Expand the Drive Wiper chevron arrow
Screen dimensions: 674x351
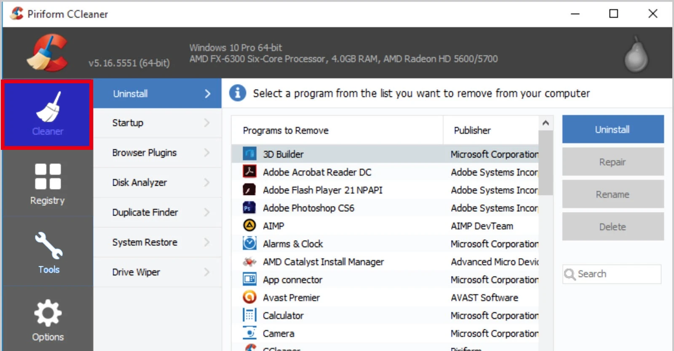(x=207, y=272)
